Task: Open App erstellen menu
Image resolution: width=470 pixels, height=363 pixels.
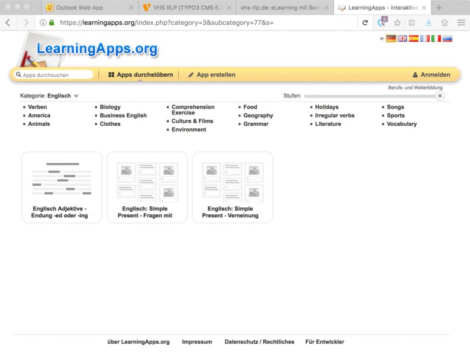Action: [211, 75]
